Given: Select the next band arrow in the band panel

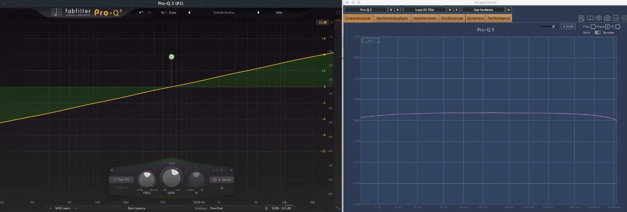Looking at the screenshot, I should pyautogui.click(x=222, y=170).
